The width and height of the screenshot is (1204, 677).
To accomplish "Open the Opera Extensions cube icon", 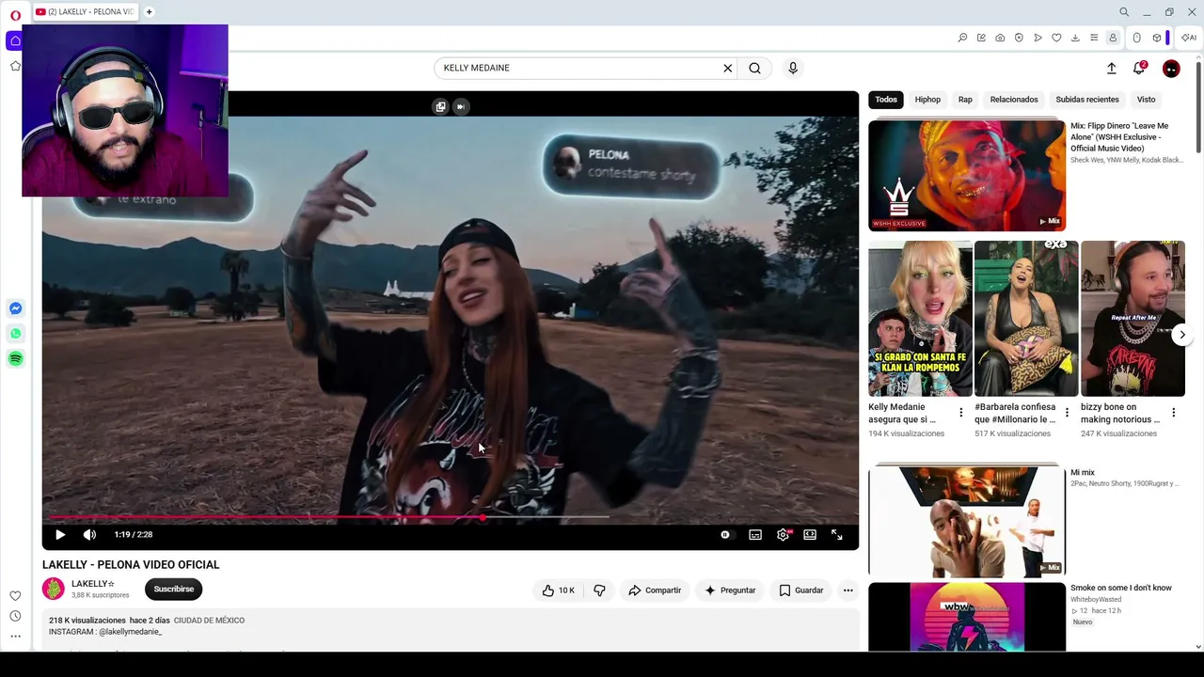I will point(1157,38).
